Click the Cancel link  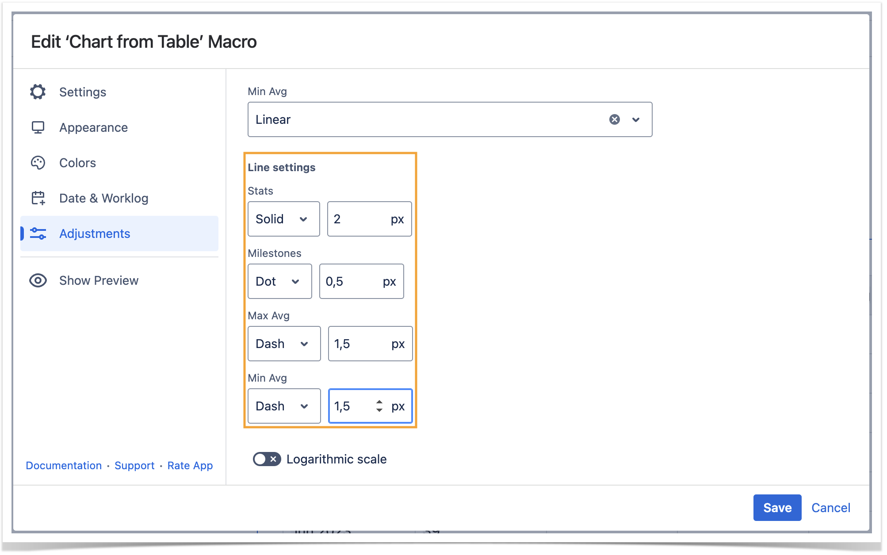click(x=830, y=508)
